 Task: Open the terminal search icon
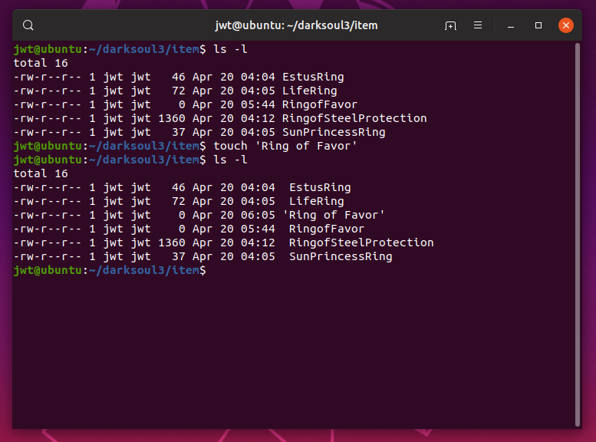[x=28, y=25]
